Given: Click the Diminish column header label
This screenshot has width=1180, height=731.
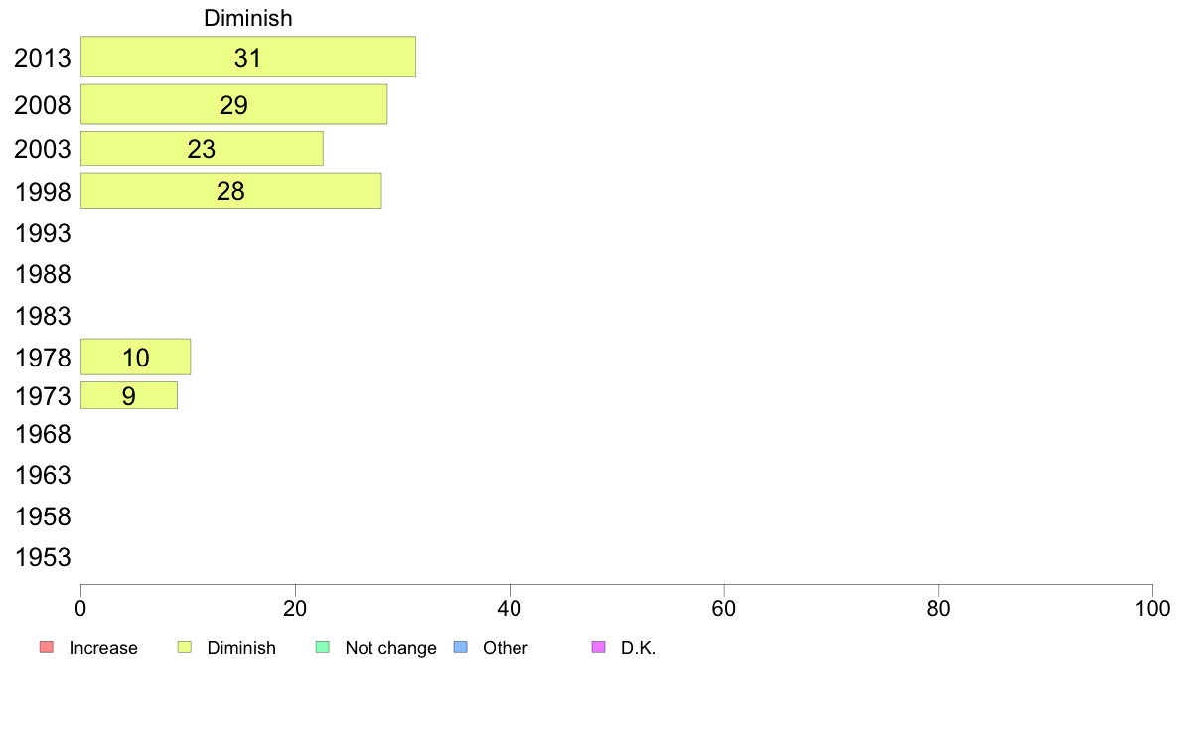Looking at the screenshot, I should [248, 17].
